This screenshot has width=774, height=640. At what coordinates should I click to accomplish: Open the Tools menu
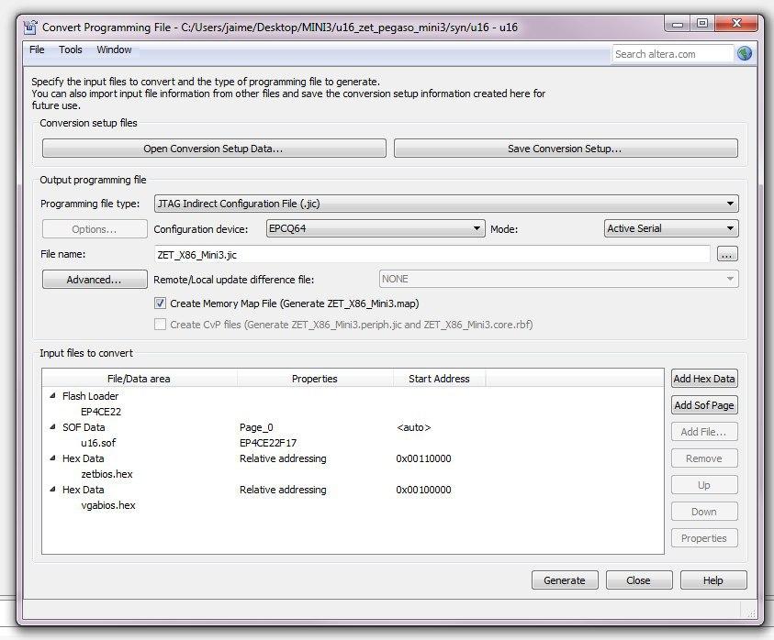pos(71,50)
